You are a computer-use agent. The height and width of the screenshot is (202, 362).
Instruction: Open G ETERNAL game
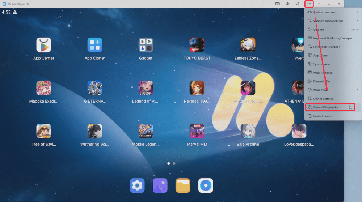tap(94, 88)
